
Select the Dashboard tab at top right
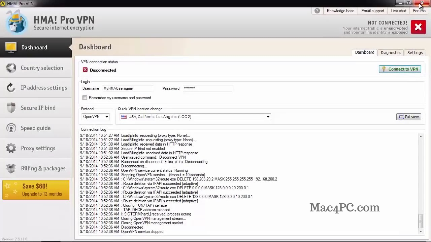365,52
